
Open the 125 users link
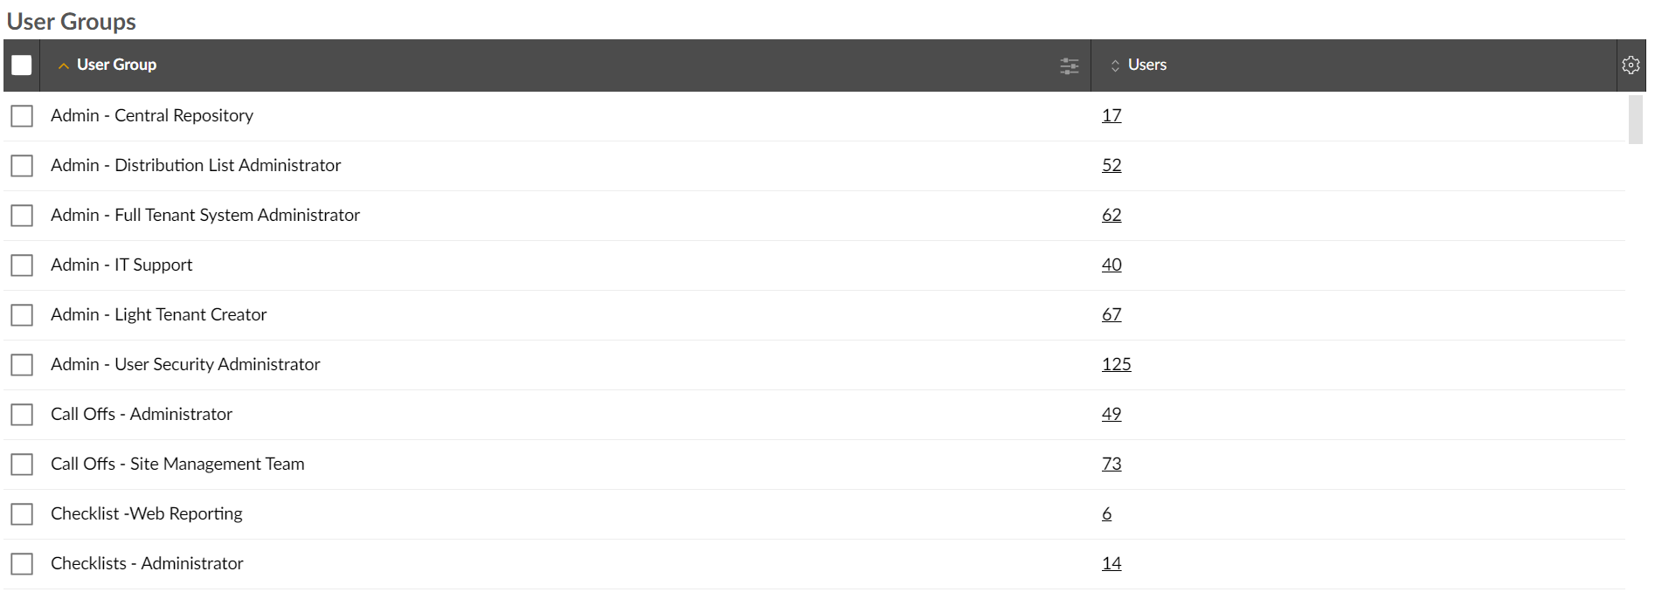point(1116,364)
